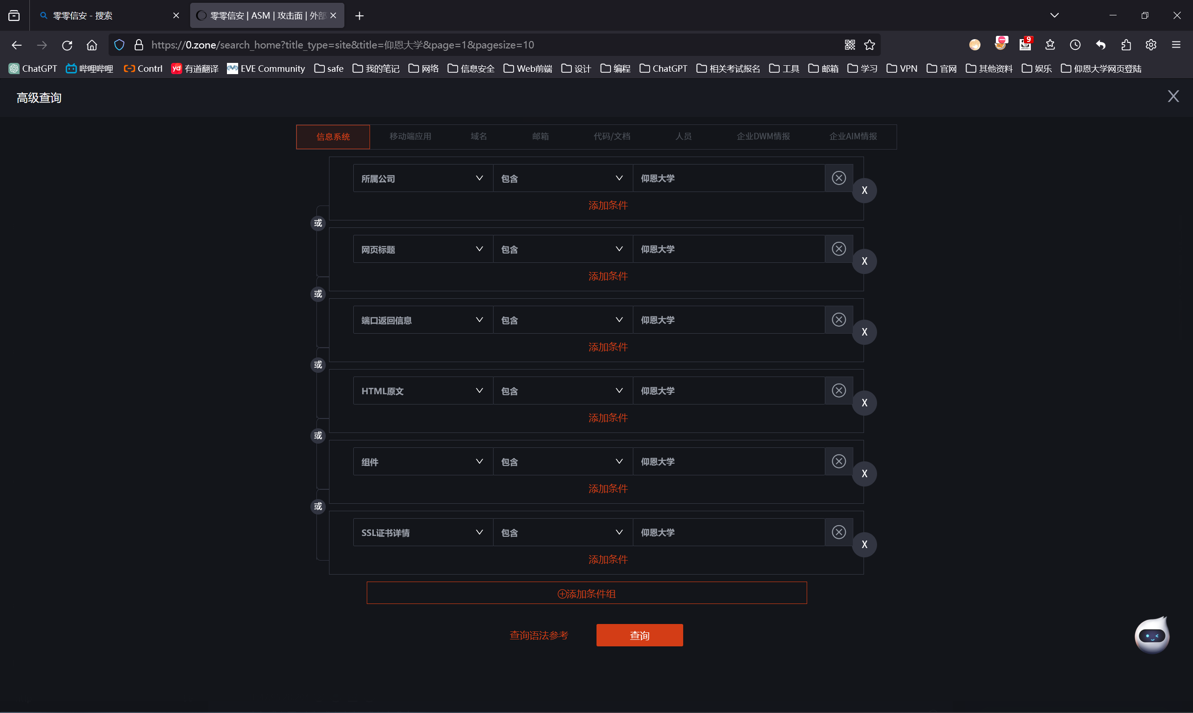Image resolution: width=1193 pixels, height=713 pixels.
Task: Open the 查询语法参考 link
Action: [x=539, y=635]
